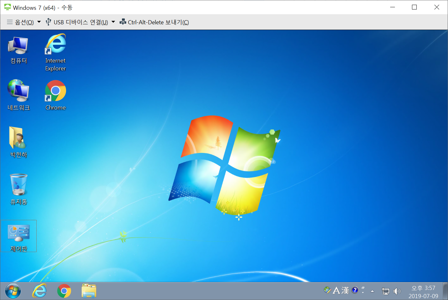The width and height of the screenshot is (448, 300).
Task: Open the network status tray icon
Action: click(x=385, y=291)
